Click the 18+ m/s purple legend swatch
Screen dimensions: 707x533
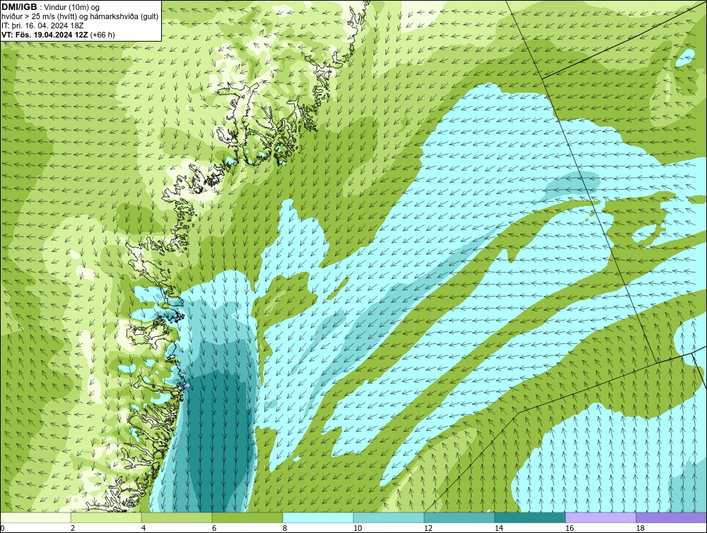672,517
